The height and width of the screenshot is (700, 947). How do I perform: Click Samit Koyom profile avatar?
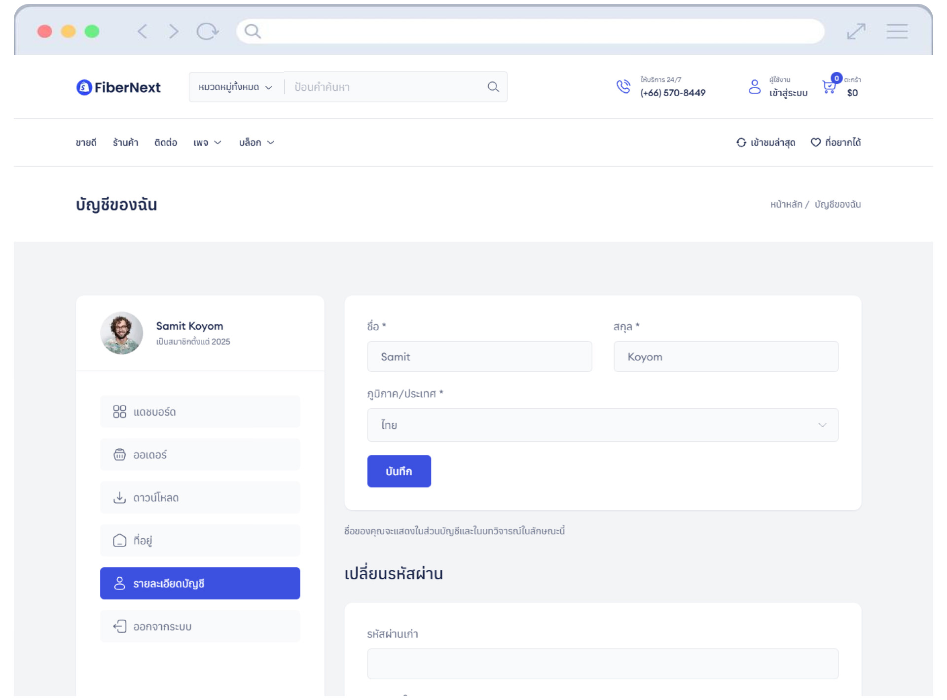click(122, 333)
